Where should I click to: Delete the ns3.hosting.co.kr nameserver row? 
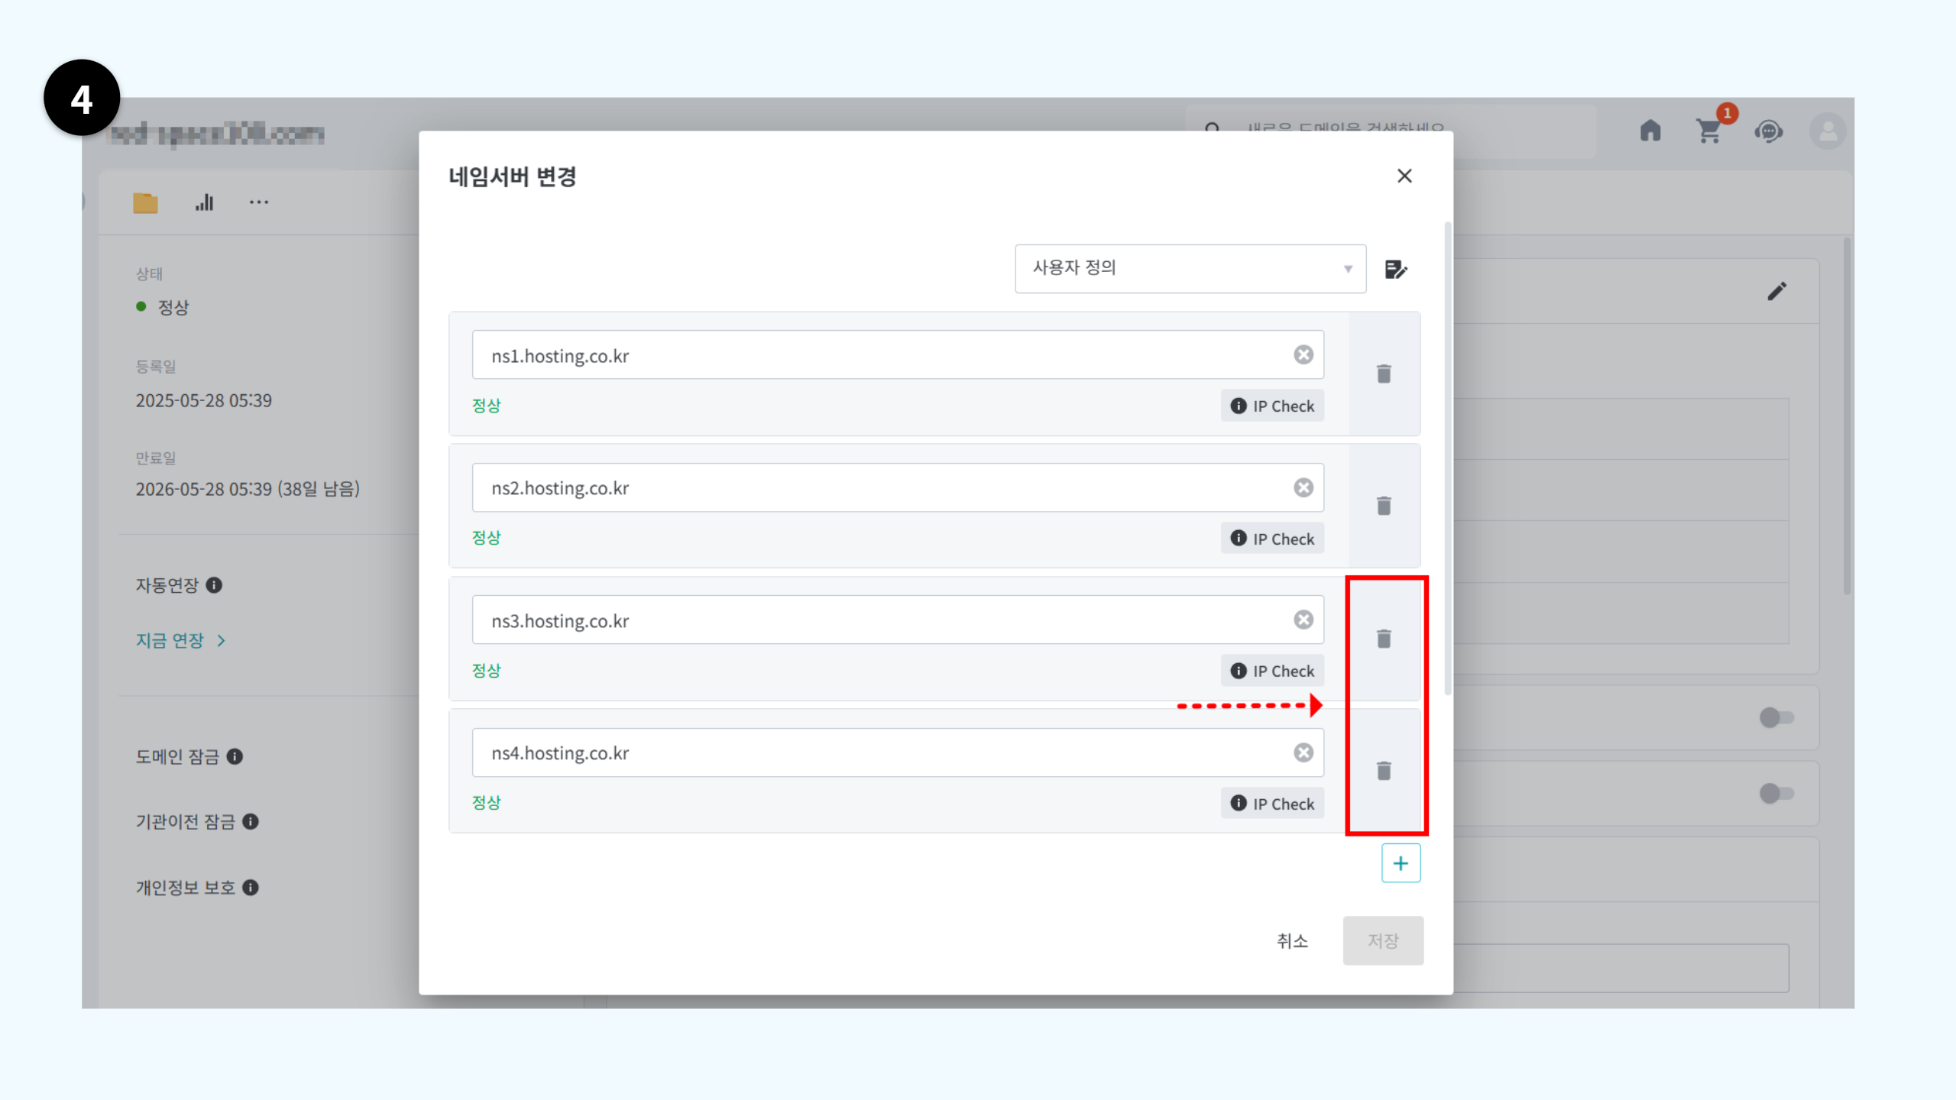pyautogui.click(x=1384, y=639)
